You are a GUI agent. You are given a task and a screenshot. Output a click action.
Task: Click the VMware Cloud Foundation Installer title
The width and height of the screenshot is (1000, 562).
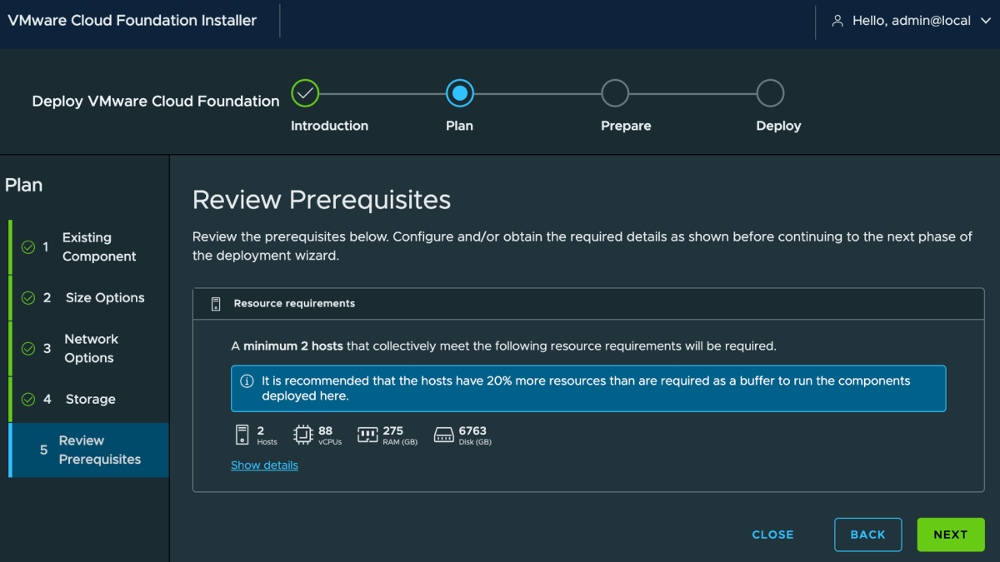(132, 21)
